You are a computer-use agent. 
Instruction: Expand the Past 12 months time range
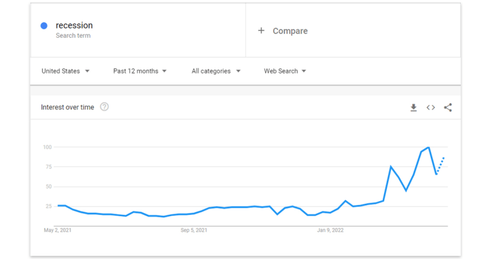tap(140, 71)
